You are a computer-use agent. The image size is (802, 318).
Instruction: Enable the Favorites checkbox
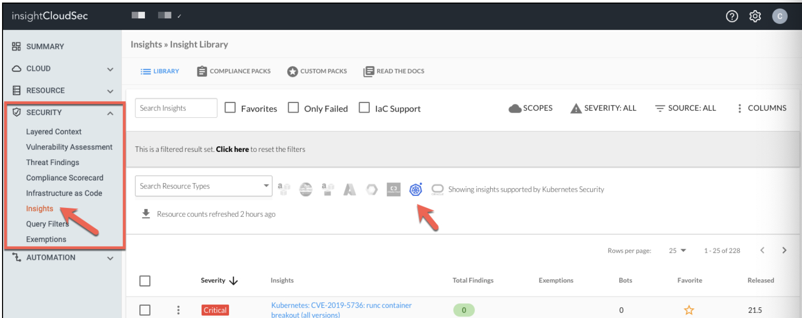pyautogui.click(x=231, y=108)
